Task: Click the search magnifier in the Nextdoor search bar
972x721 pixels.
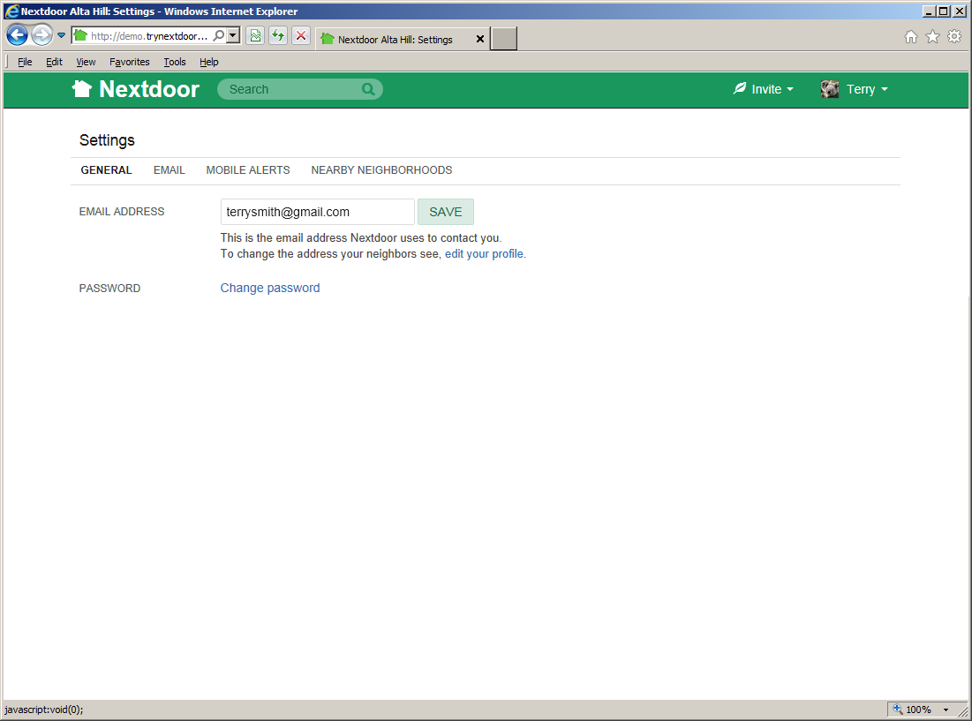Action: [x=368, y=89]
